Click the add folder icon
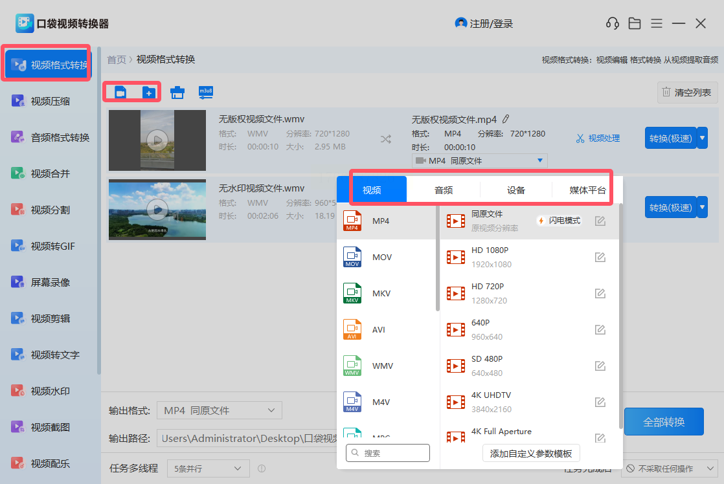 [149, 93]
